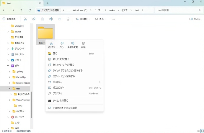Click the up arrow navigation icon

(21, 10)
